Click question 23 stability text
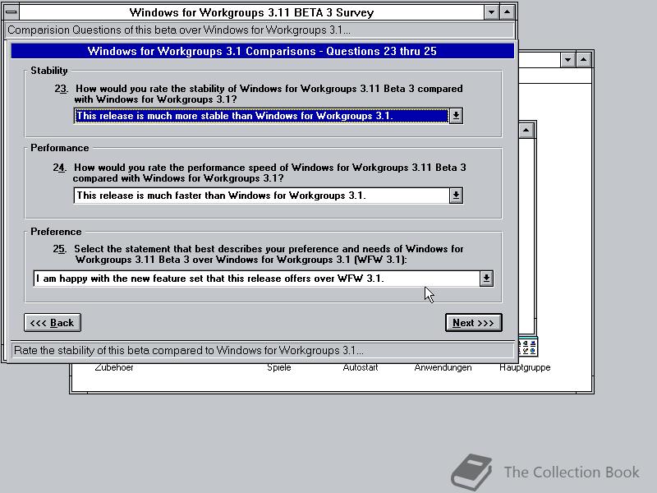 269,94
